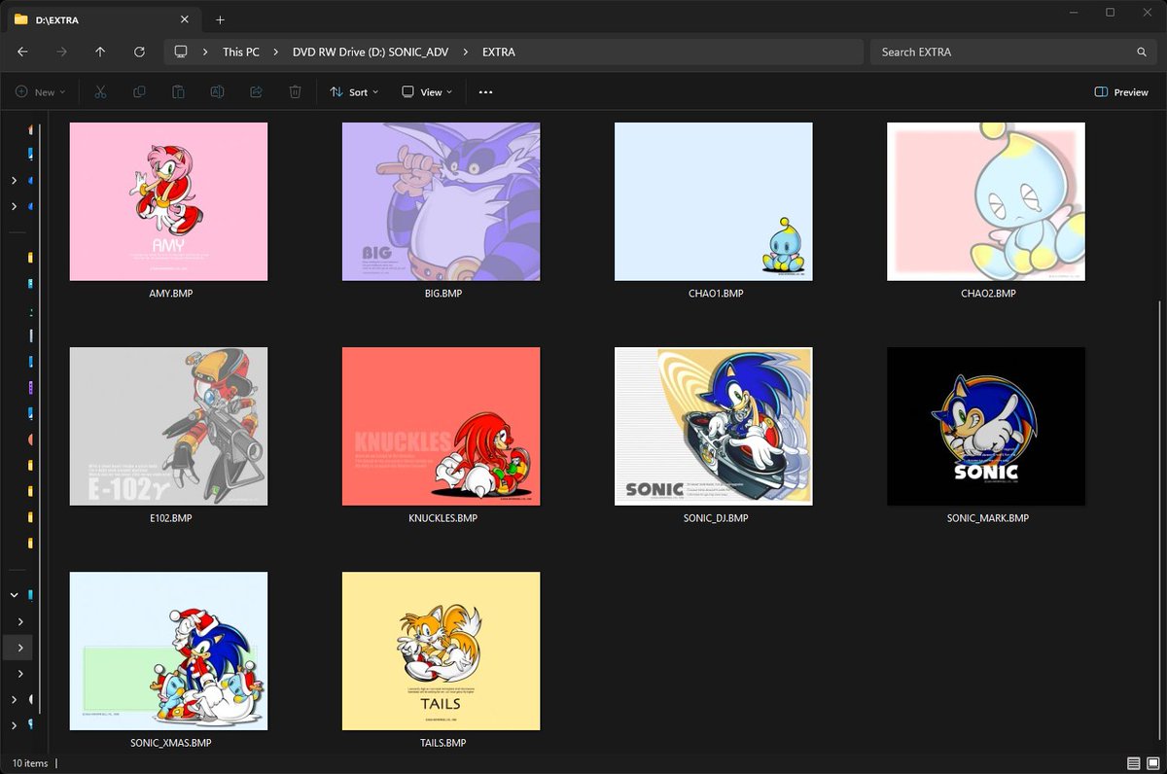Image resolution: width=1167 pixels, height=774 pixels.
Task: Click the SONIC_DJ.BMP file name
Action: pyautogui.click(x=715, y=518)
